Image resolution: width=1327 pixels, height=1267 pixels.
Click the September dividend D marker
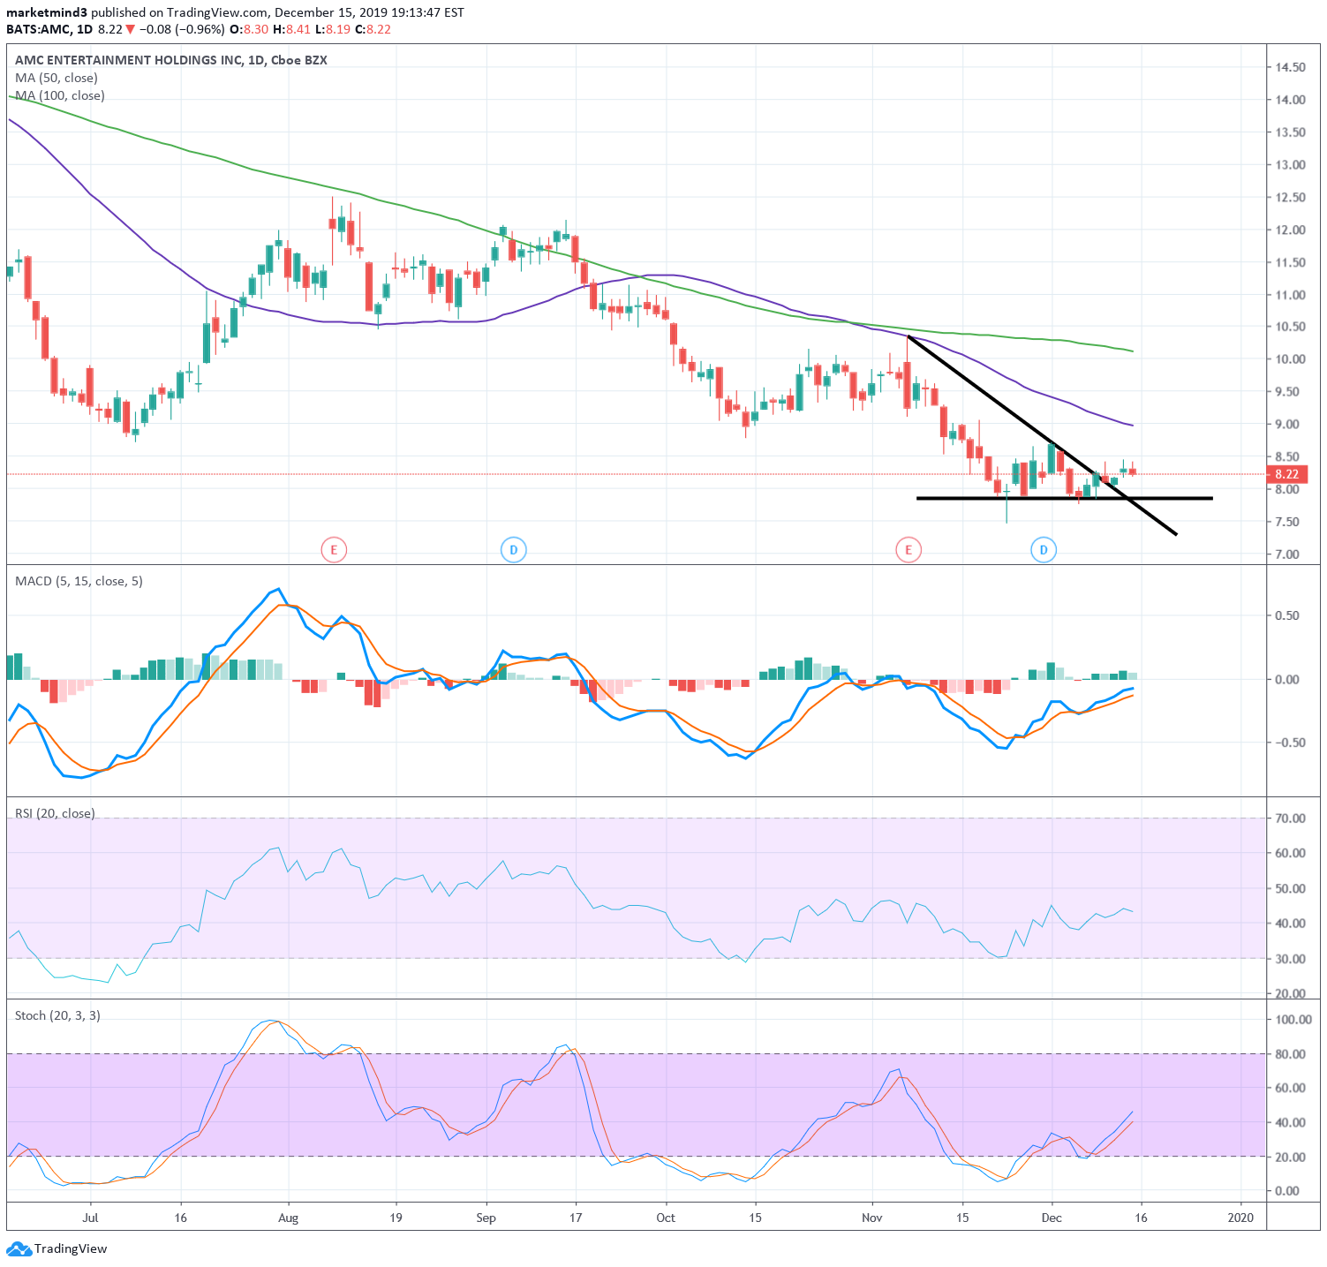(514, 550)
